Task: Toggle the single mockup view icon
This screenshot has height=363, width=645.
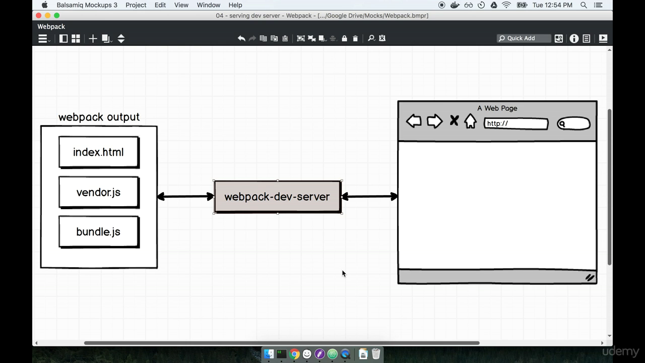Action: pyautogui.click(x=63, y=39)
